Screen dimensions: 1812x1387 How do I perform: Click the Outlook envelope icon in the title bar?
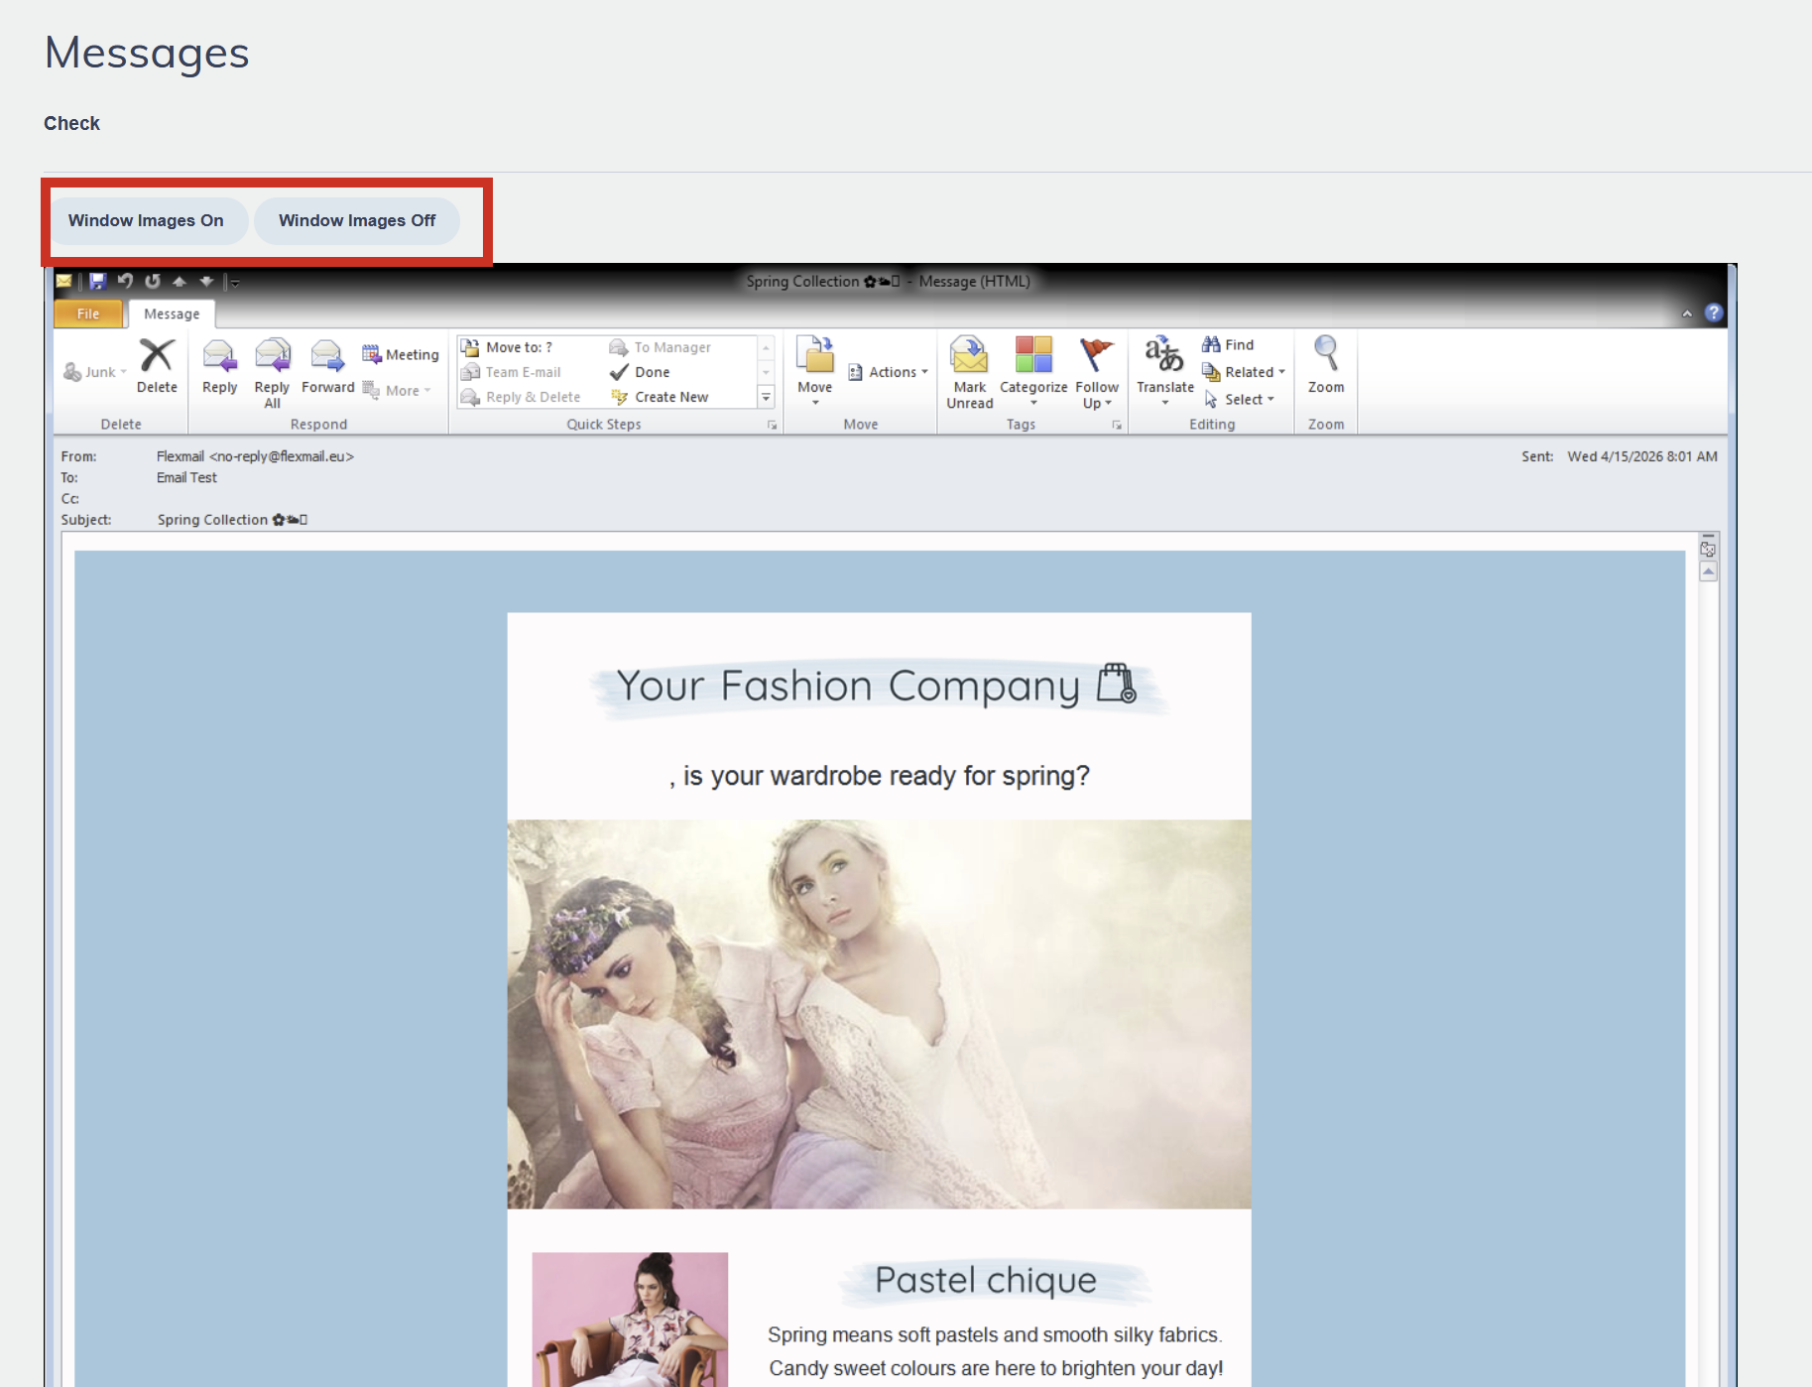[64, 281]
